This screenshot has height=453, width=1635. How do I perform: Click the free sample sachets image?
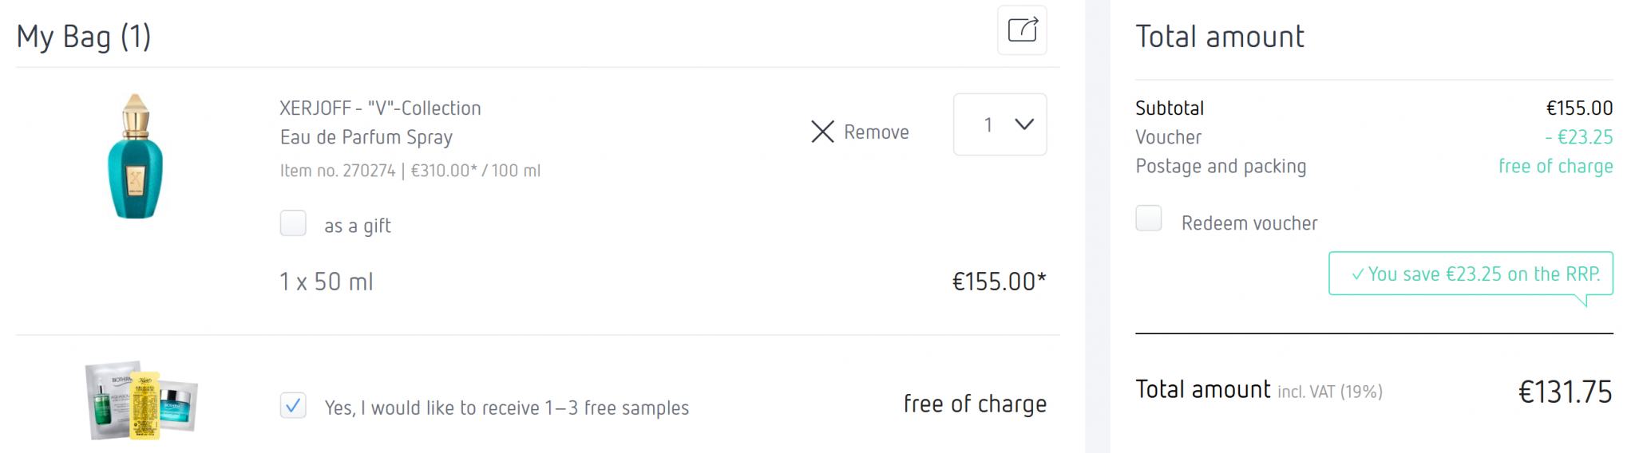(142, 400)
